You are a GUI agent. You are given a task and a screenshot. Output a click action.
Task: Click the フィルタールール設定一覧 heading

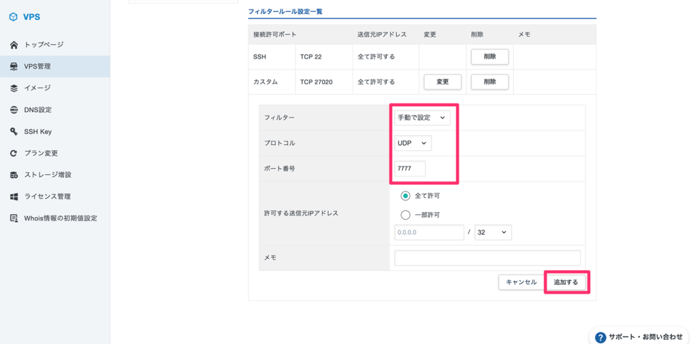[x=285, y=12]
